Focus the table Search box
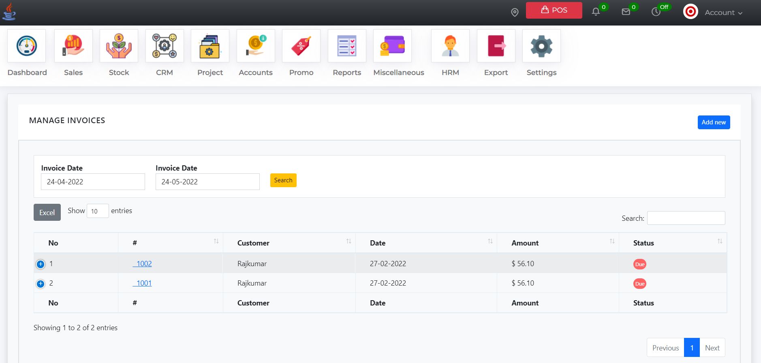Screen dimensions: 761x363 pyautogui.click(x=686, y=218)
